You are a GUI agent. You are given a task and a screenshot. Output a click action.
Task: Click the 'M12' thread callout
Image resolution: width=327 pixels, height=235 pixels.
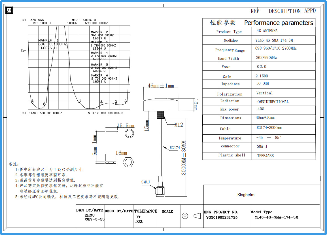click(x=179, y=125)
